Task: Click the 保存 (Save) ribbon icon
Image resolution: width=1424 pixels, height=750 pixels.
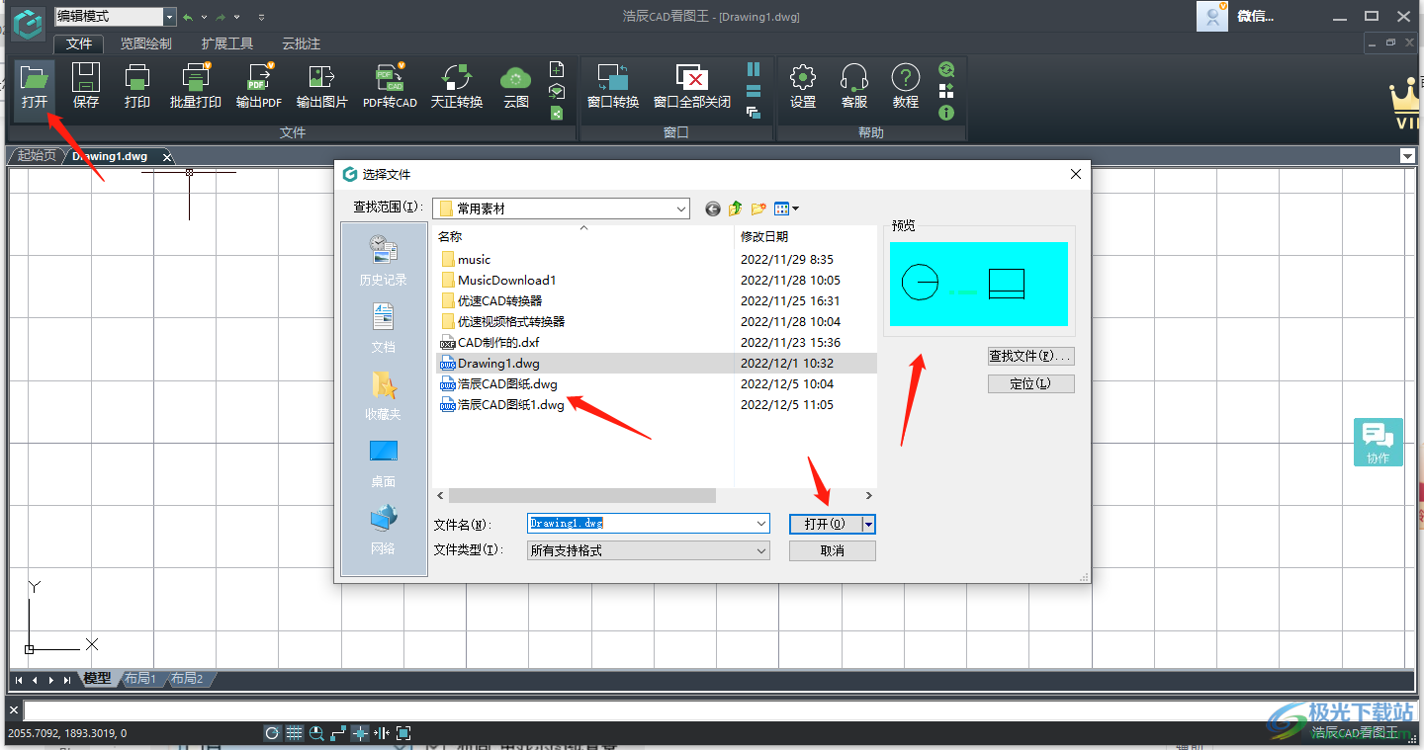Action: tap(86, 86)
